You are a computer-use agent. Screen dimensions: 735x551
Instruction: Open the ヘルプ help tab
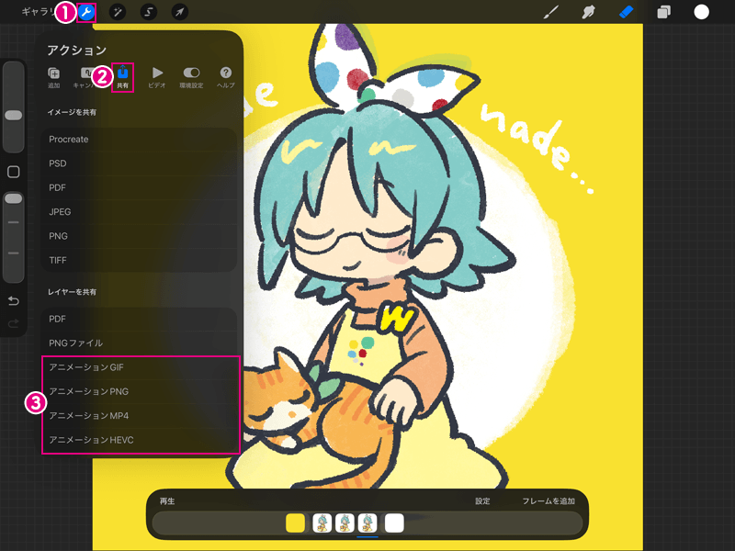[225, 78]
